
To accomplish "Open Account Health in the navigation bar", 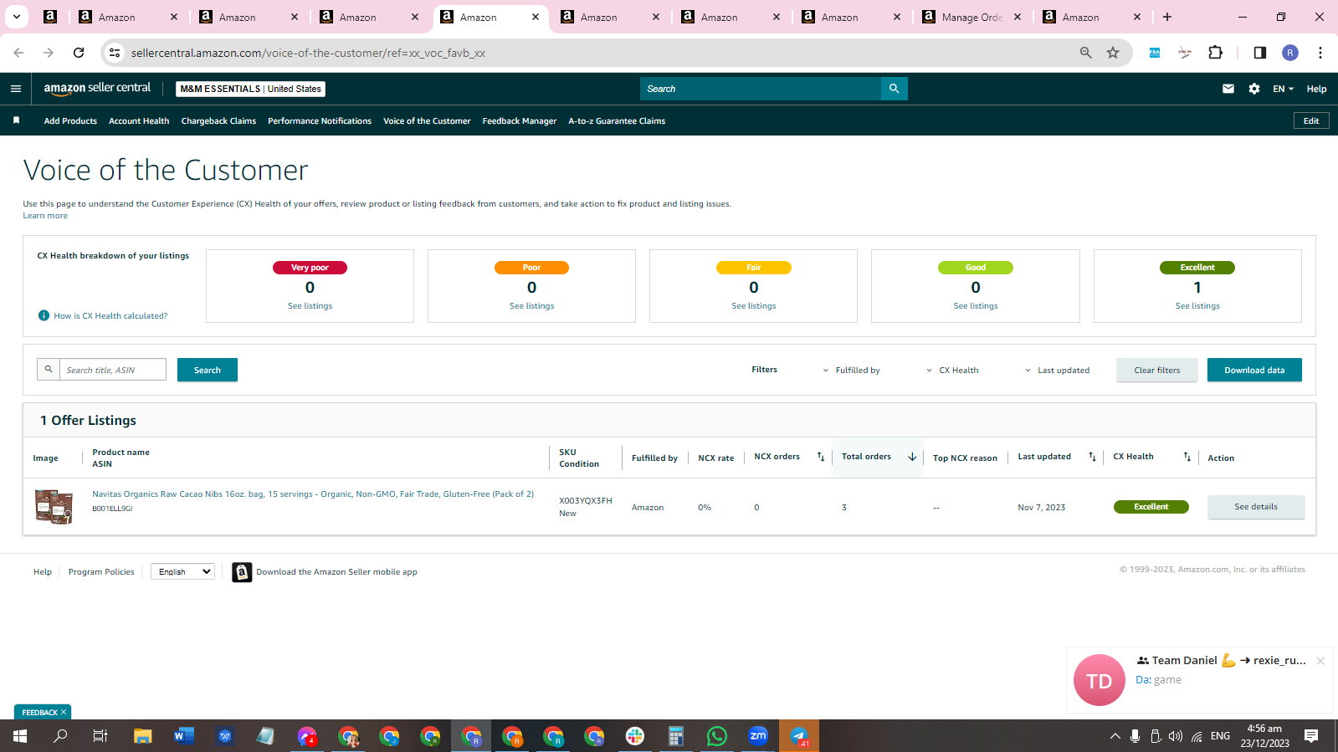I will [139, 120].
